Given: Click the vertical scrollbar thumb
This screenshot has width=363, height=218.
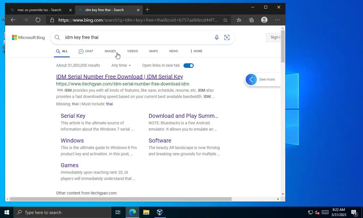Looking at the screenshot, I should point(283,47).
